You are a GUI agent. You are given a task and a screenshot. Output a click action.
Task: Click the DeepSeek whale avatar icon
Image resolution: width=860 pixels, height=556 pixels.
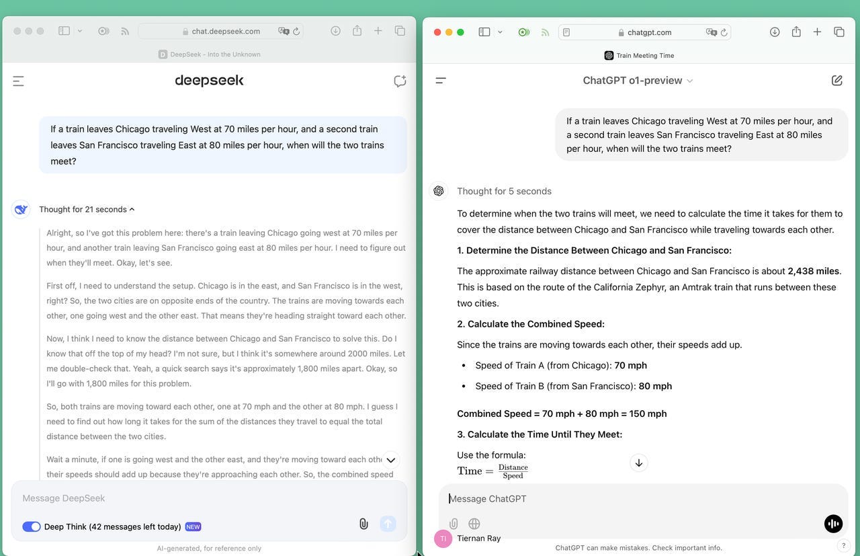pyautogui.click(x=21, y=209)
